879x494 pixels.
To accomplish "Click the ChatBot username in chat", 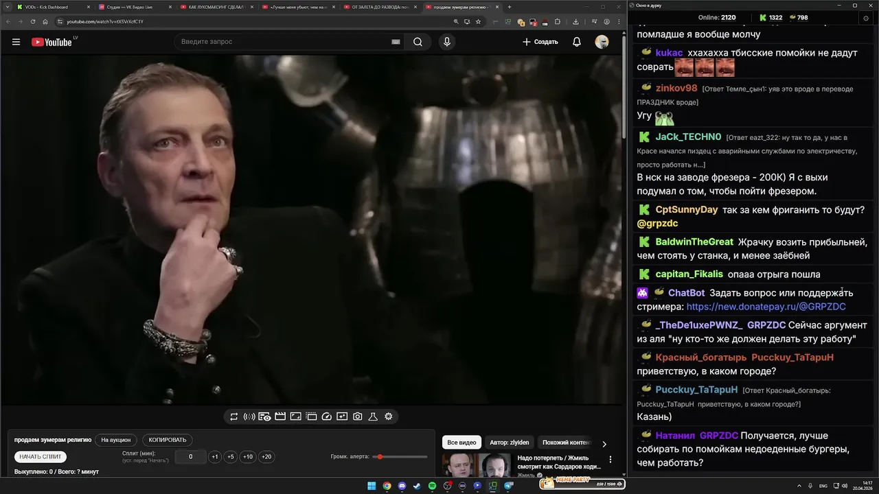I will click(x=687, y=293).
